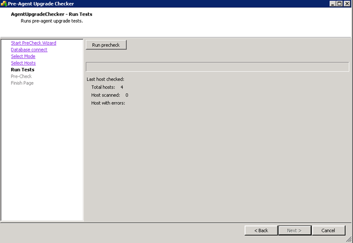Minimize the Pre-Agent Upgrade Checker window
This screenshot has width=353, height=243.
click(333, 4)
